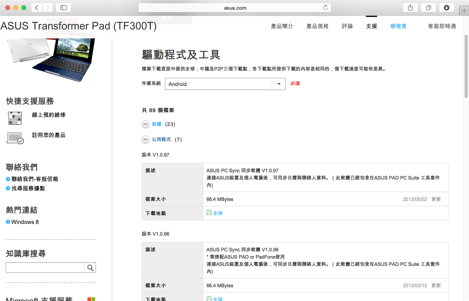
Task: Click the 66.4 MBytes size for V1.0.97
Action: pyautogui.click(x=220, y=199)
